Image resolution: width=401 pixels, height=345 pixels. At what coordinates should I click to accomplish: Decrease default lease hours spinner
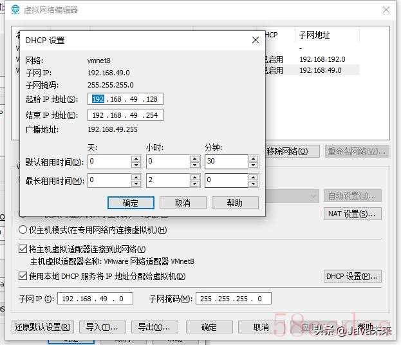[194, 165]
